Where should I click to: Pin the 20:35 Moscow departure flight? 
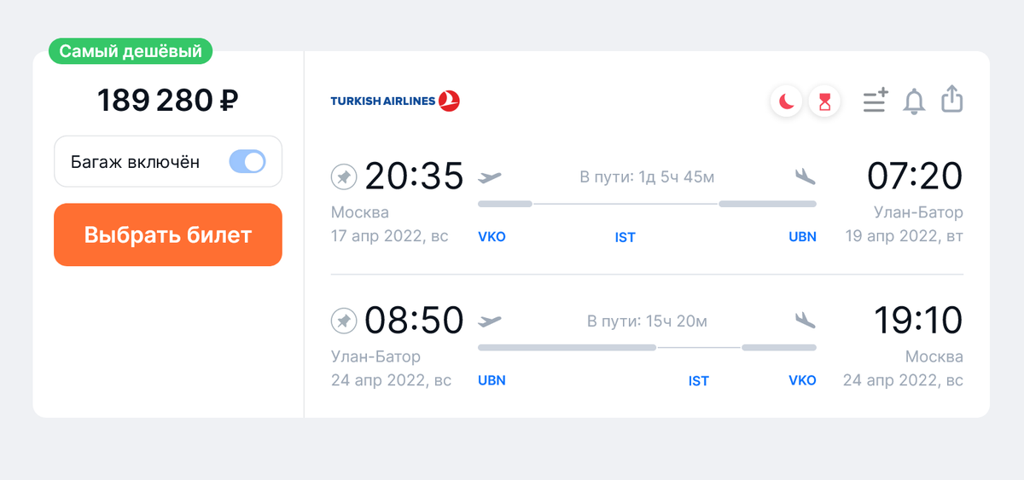point(343,177)
